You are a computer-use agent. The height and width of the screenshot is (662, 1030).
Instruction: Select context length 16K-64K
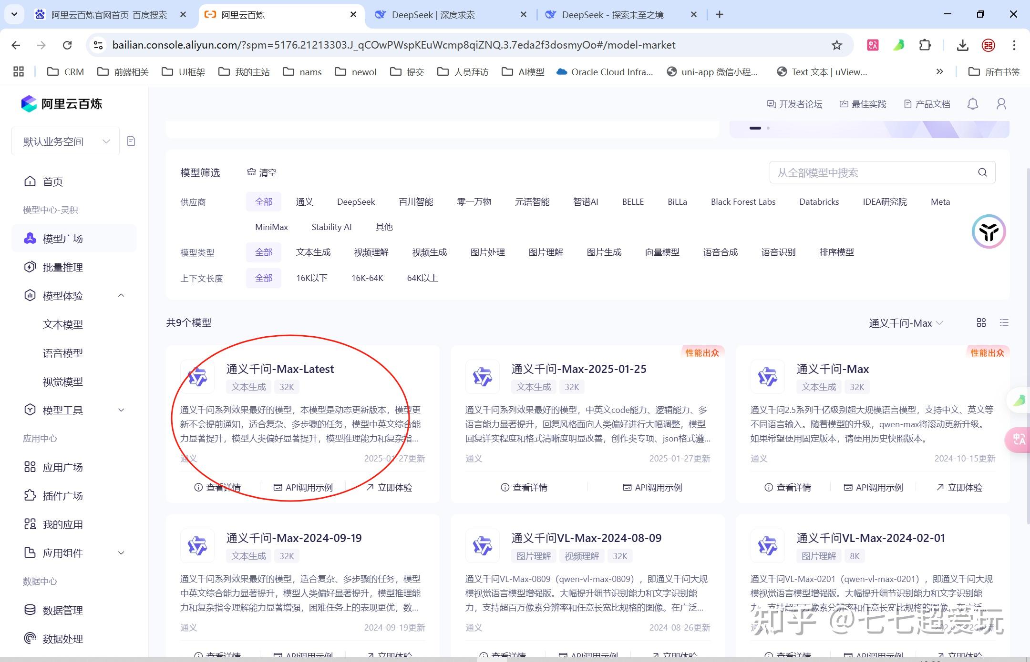click(x=368, y=278)
